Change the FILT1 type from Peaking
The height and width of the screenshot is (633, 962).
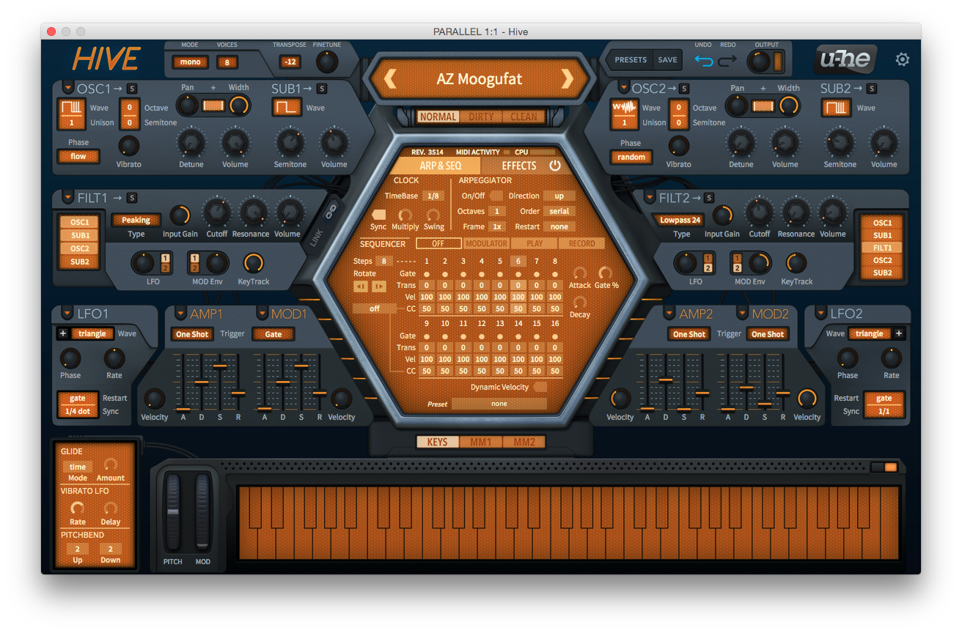136,220
